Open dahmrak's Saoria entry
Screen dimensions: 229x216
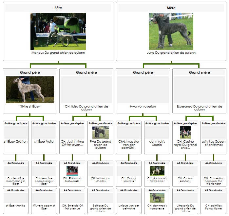pos(157,143)
